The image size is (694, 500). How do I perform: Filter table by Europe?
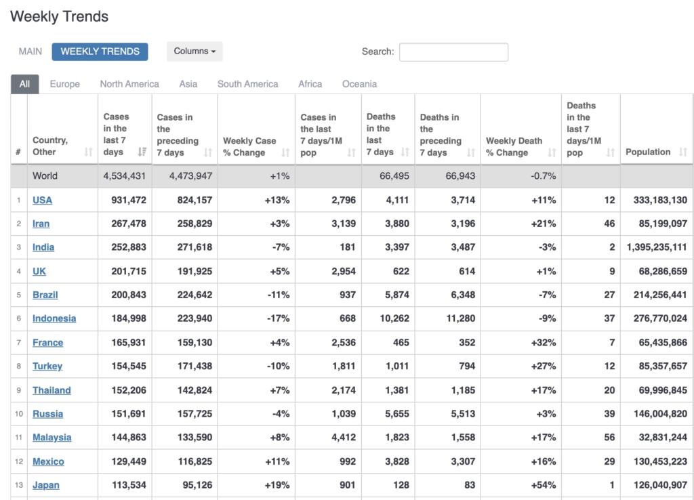(64, 84)
